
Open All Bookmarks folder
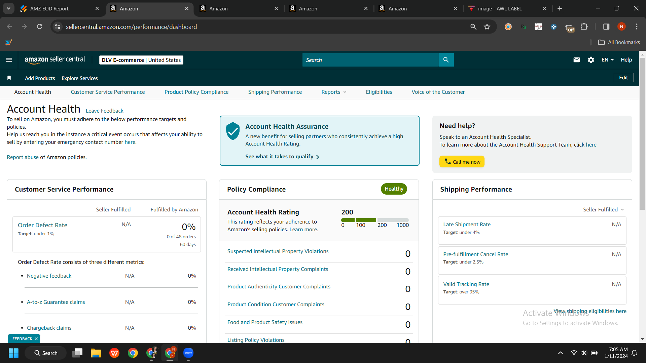pos(619,42)
